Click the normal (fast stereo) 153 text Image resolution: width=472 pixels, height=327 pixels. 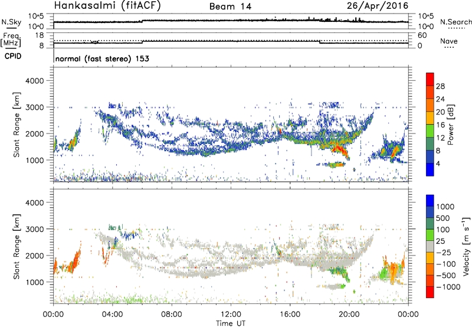[x=102, y=58]
